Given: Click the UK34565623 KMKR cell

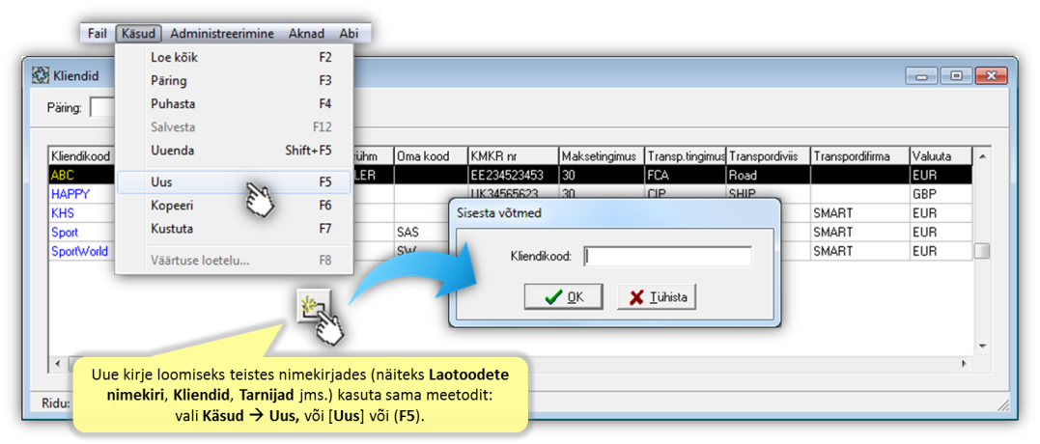Looking at the screenshot, I should (513, 195).
